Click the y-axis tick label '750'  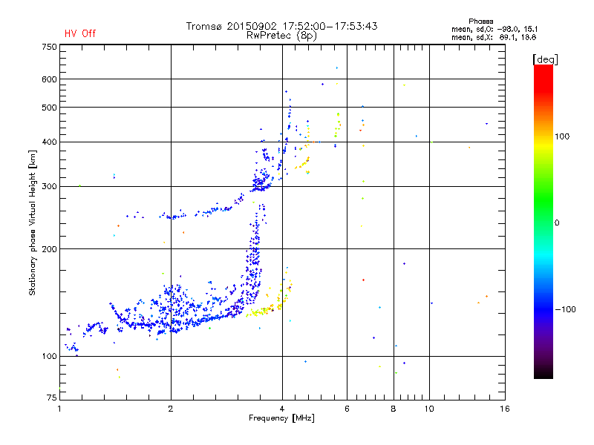(49, 47)
